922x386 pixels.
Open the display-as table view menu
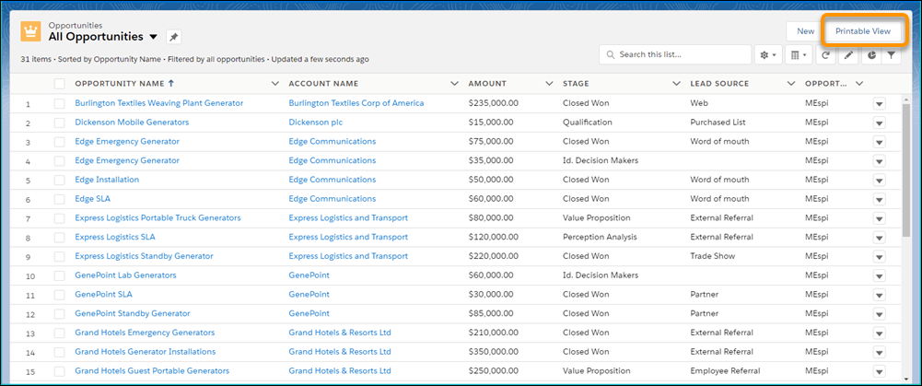[x=799, y=54]
